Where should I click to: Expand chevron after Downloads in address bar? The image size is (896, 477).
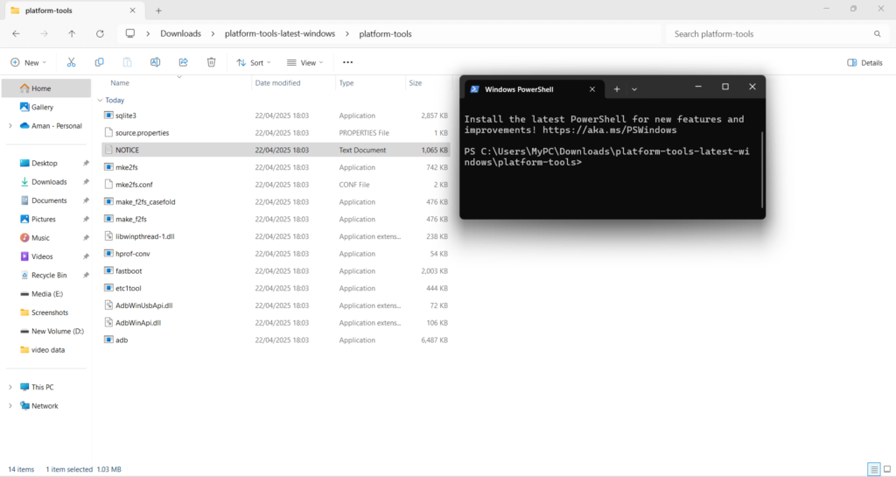(x=213, y=34)
